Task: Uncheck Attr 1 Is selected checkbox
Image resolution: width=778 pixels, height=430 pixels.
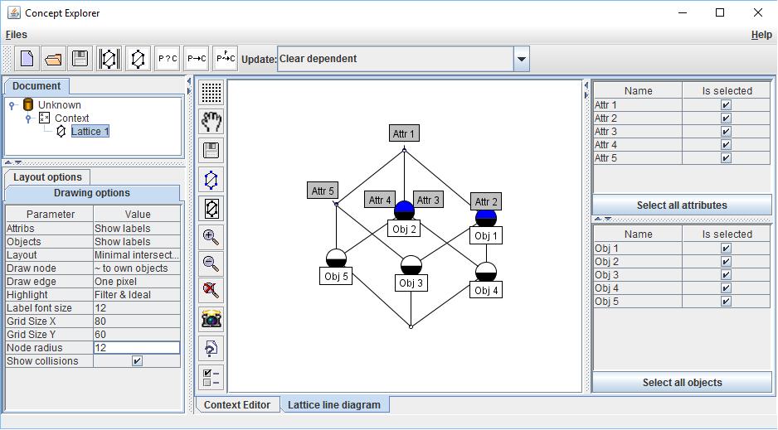Action: (x=726, y=104)
